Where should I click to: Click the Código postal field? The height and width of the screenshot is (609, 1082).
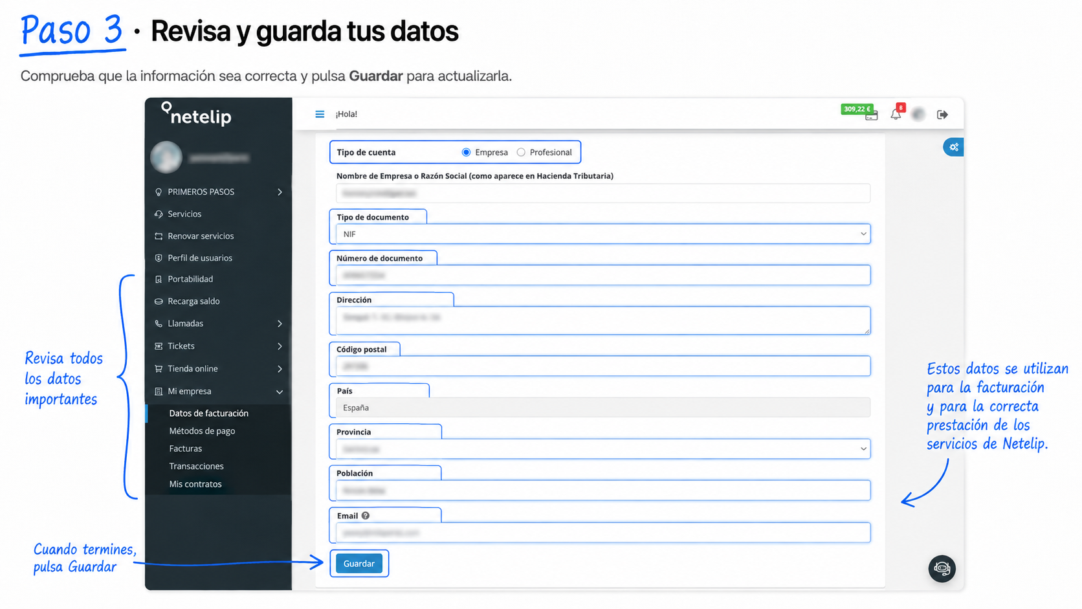point(602,366)
